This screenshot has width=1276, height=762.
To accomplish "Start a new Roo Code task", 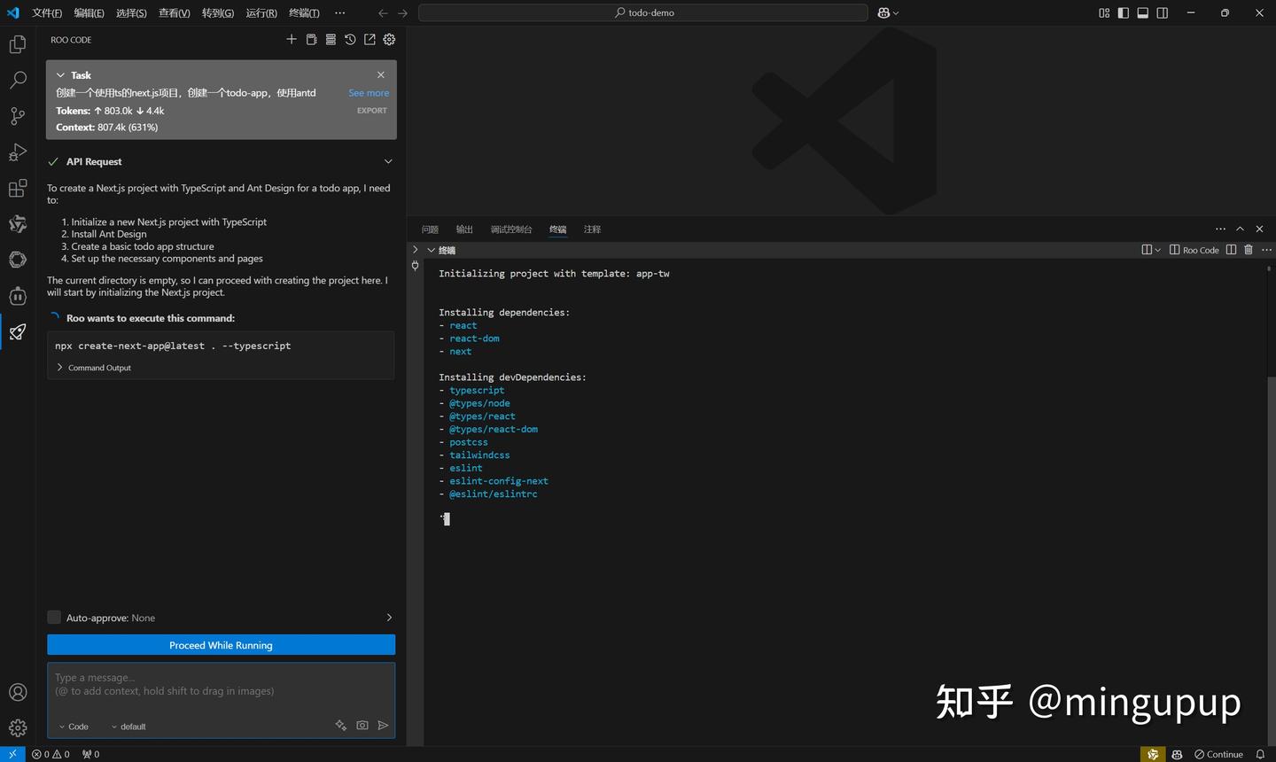I will (x=292, y=39).
